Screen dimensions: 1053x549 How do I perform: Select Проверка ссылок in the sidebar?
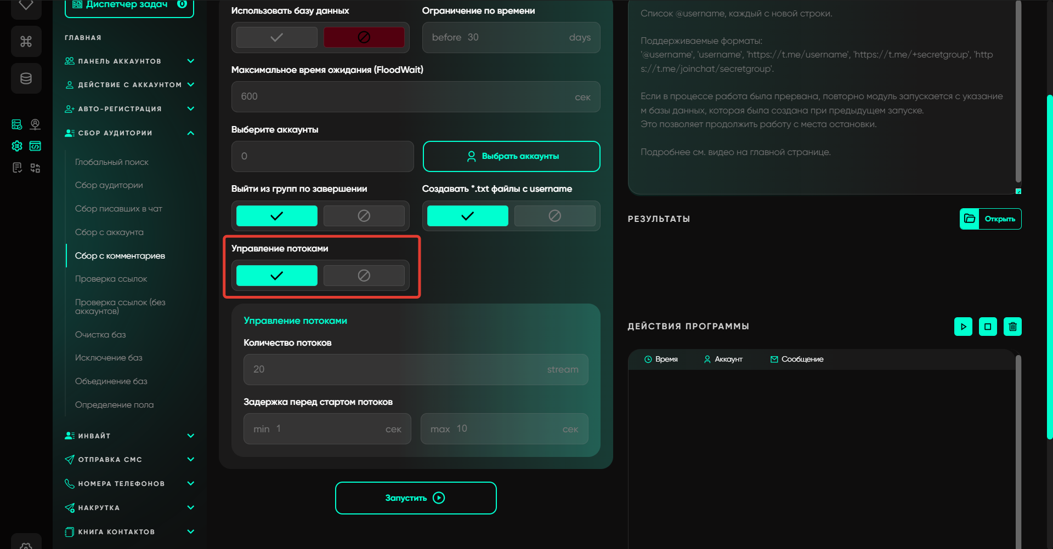pos(111,279)
